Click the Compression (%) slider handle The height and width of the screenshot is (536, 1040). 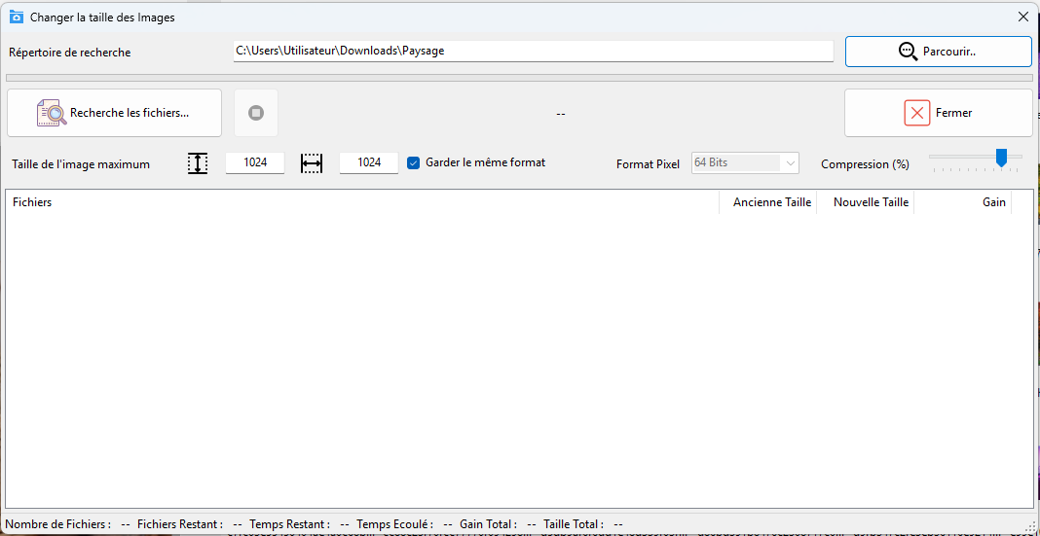1000,158
